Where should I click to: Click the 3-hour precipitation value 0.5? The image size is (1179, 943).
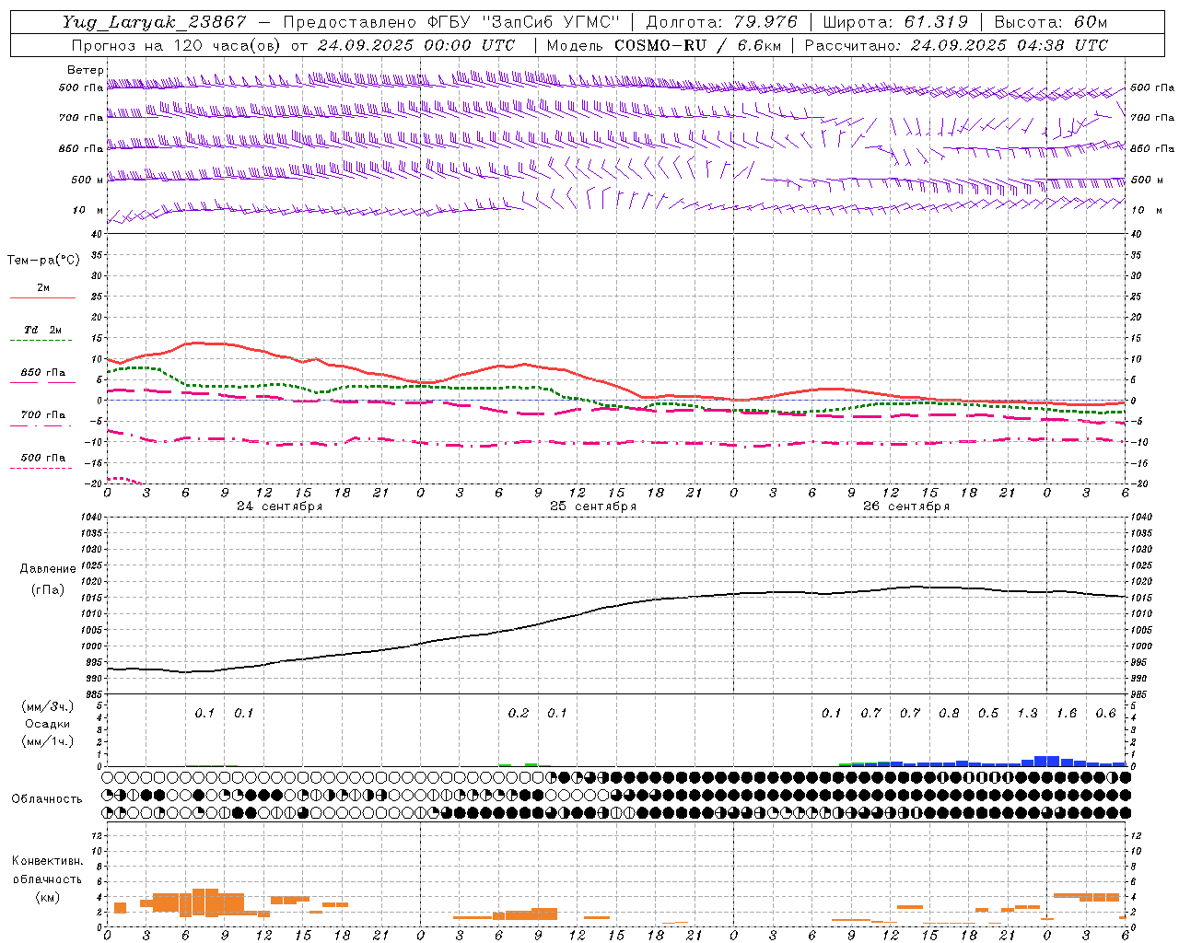pyautogui.click(x=988, y=713)
